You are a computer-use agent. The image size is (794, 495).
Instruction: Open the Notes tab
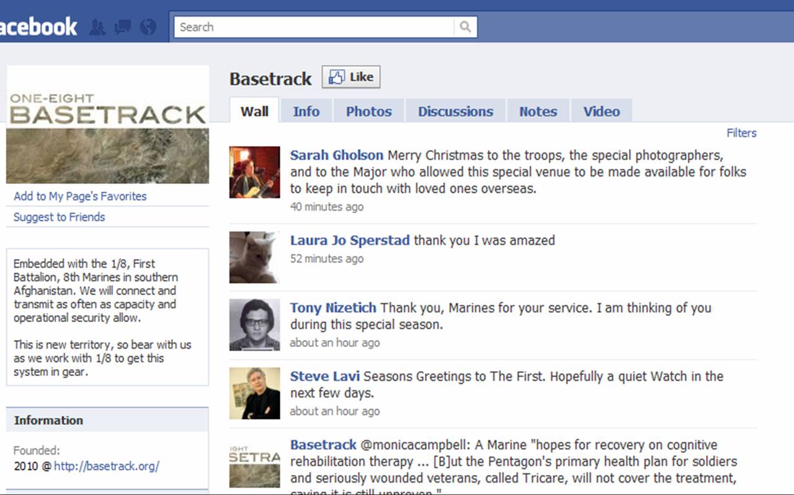(x=538, y=112)
